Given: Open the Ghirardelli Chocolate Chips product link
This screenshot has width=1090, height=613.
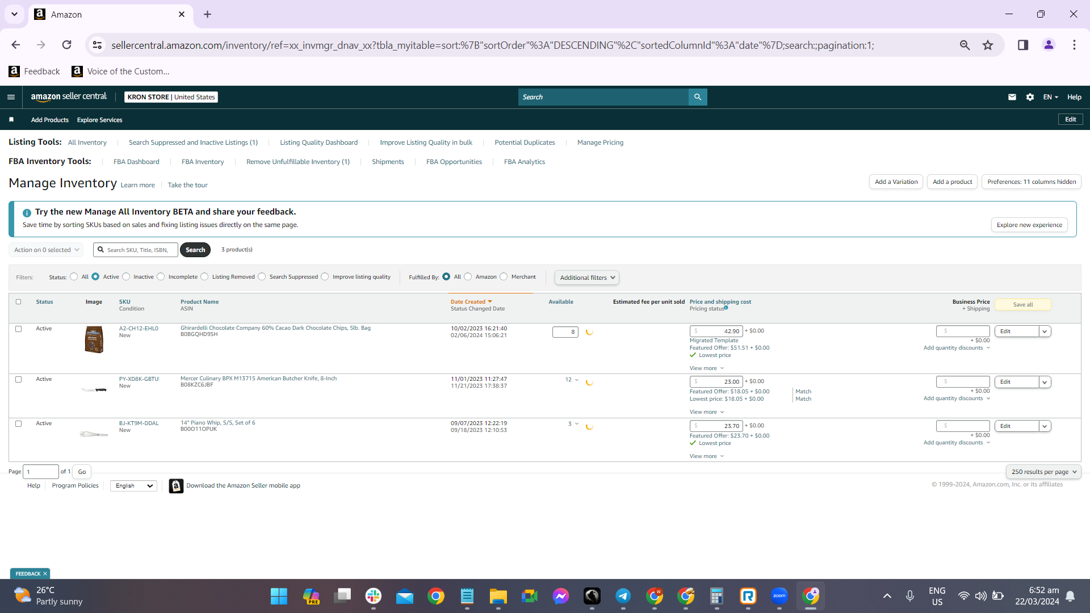Looking at the screenshot, I should (275, 328).
